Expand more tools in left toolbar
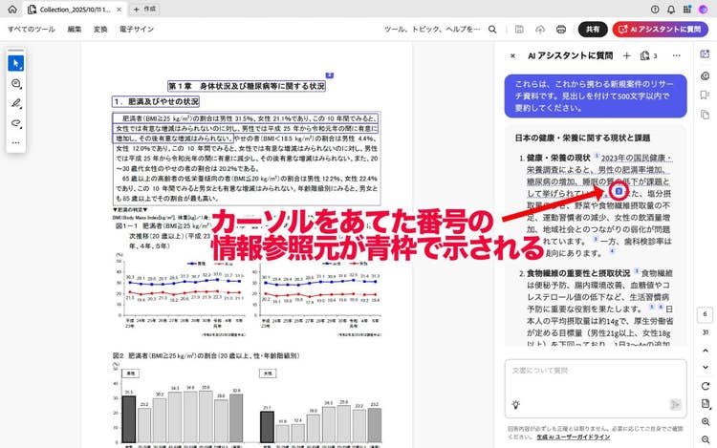The height and width of the screenshot is (448, 717). click(15, 142)
